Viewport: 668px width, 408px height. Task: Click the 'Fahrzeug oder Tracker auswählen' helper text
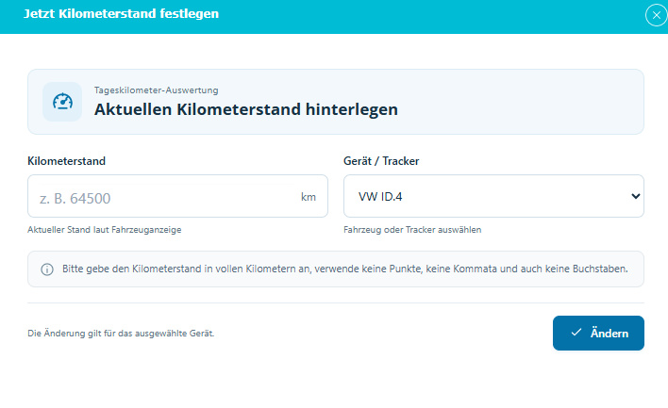click(x=412, y=230)
